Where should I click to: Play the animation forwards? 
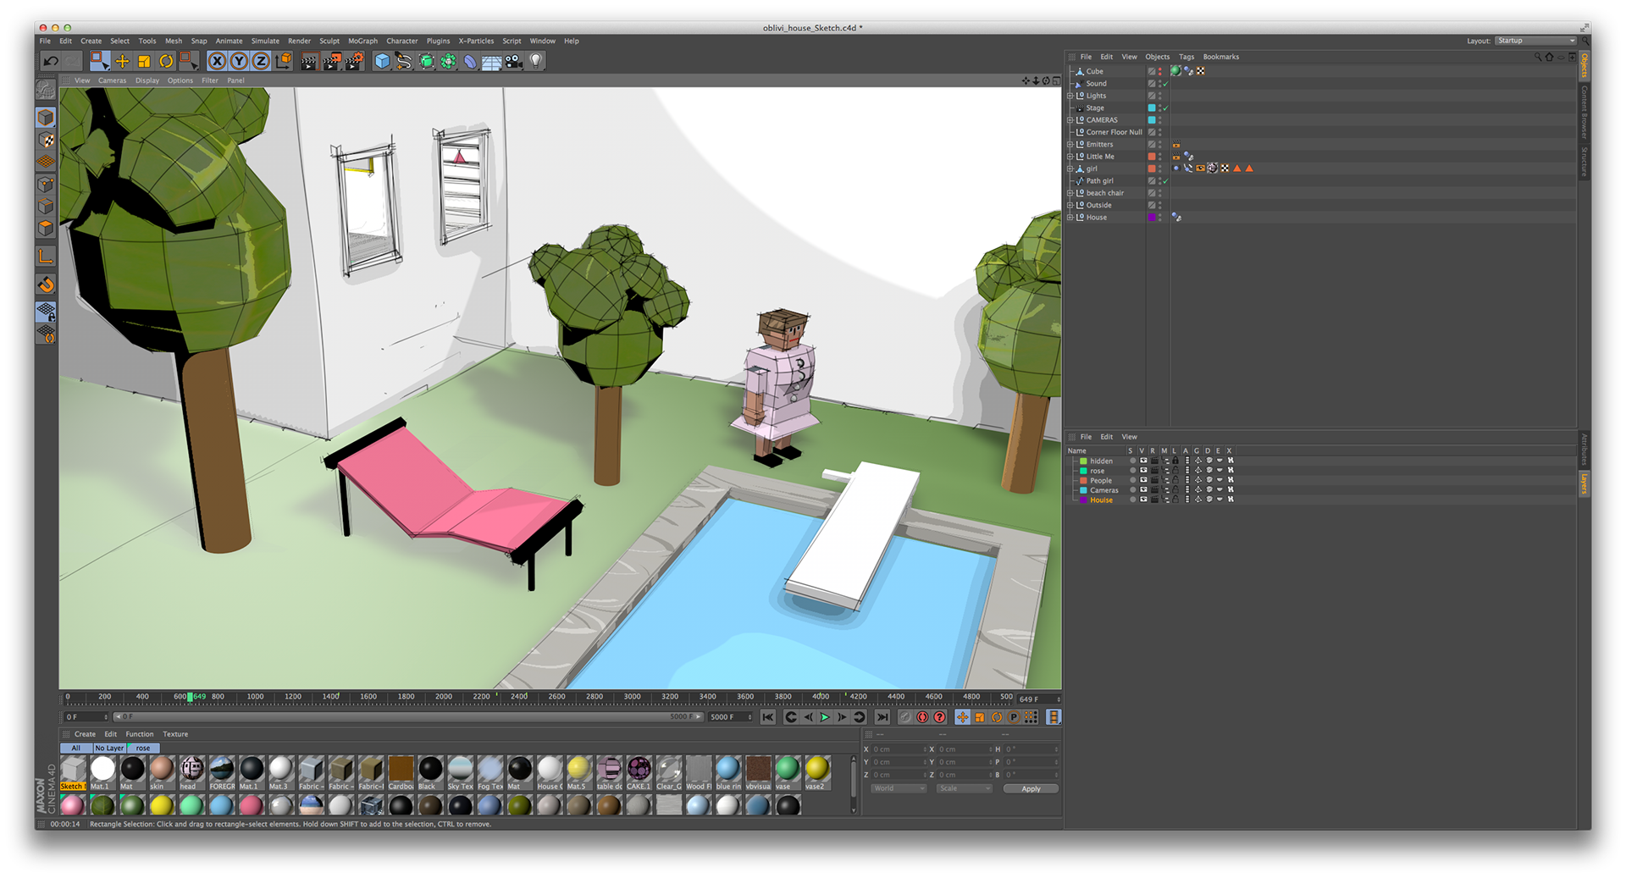coord(824,717)
